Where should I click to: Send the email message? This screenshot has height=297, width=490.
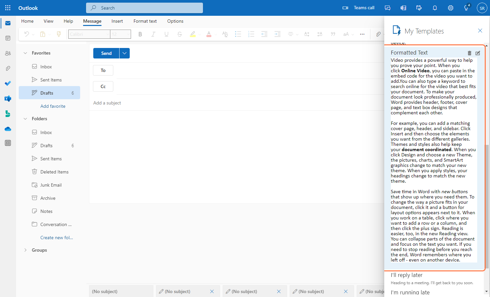tap(106, 53)
